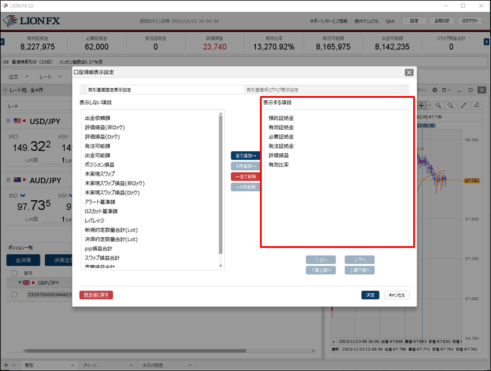
Task: Open 操作マニュアル link
Action: (366, 21)
